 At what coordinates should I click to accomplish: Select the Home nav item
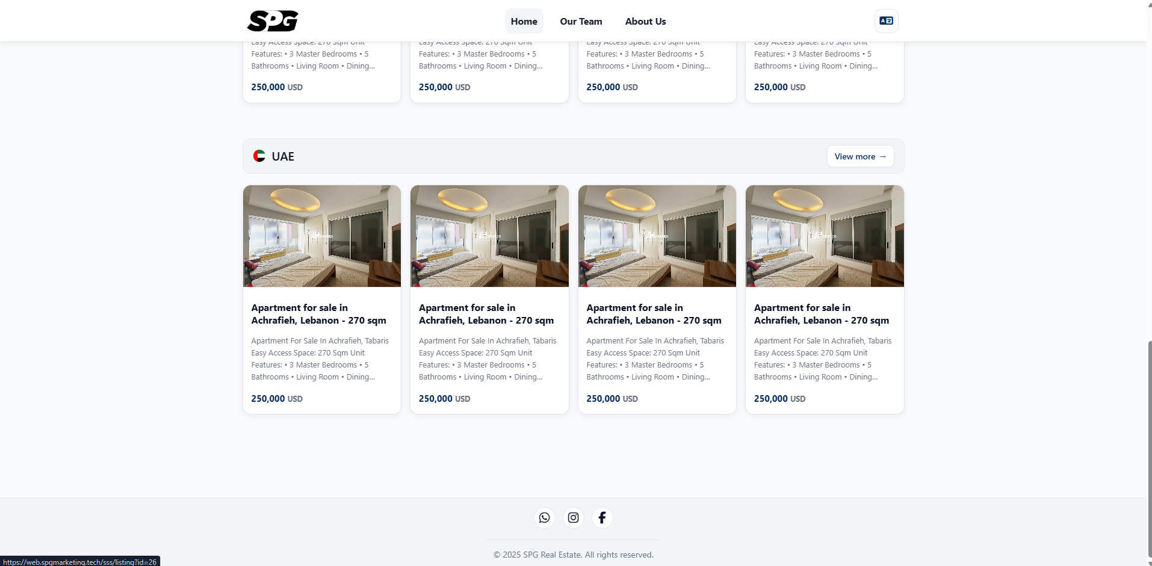(x=524, y=22)
